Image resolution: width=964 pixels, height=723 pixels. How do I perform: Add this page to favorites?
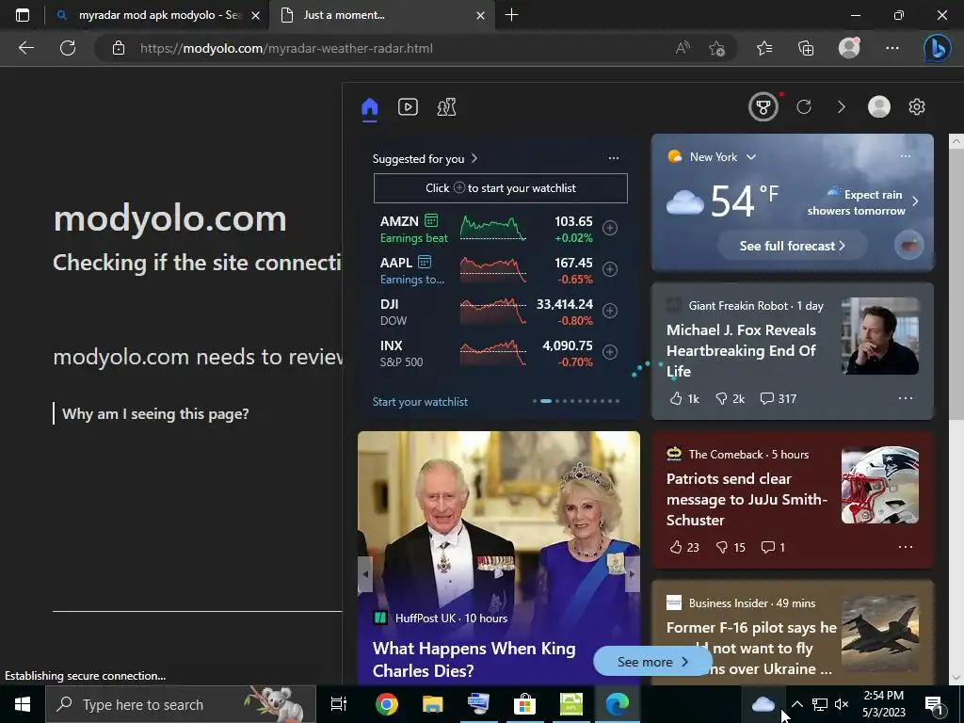(x=716, y=48)
